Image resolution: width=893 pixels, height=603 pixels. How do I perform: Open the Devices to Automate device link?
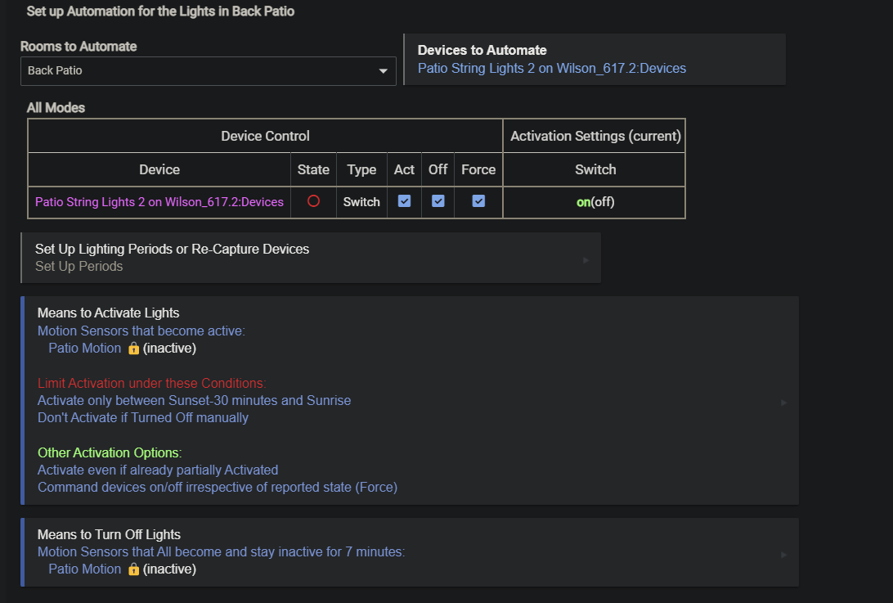[551, 69]
